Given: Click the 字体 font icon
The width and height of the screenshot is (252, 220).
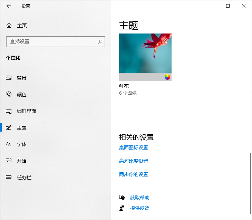Looking at the screenshot, I should (x=9, y=144).
